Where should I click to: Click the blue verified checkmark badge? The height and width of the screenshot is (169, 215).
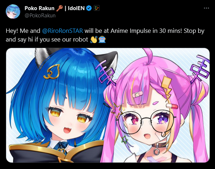click(x=89, y=8)
